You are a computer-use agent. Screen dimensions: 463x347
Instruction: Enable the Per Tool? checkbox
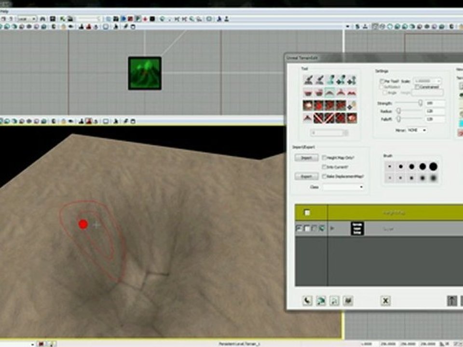[x=382, y=81]
